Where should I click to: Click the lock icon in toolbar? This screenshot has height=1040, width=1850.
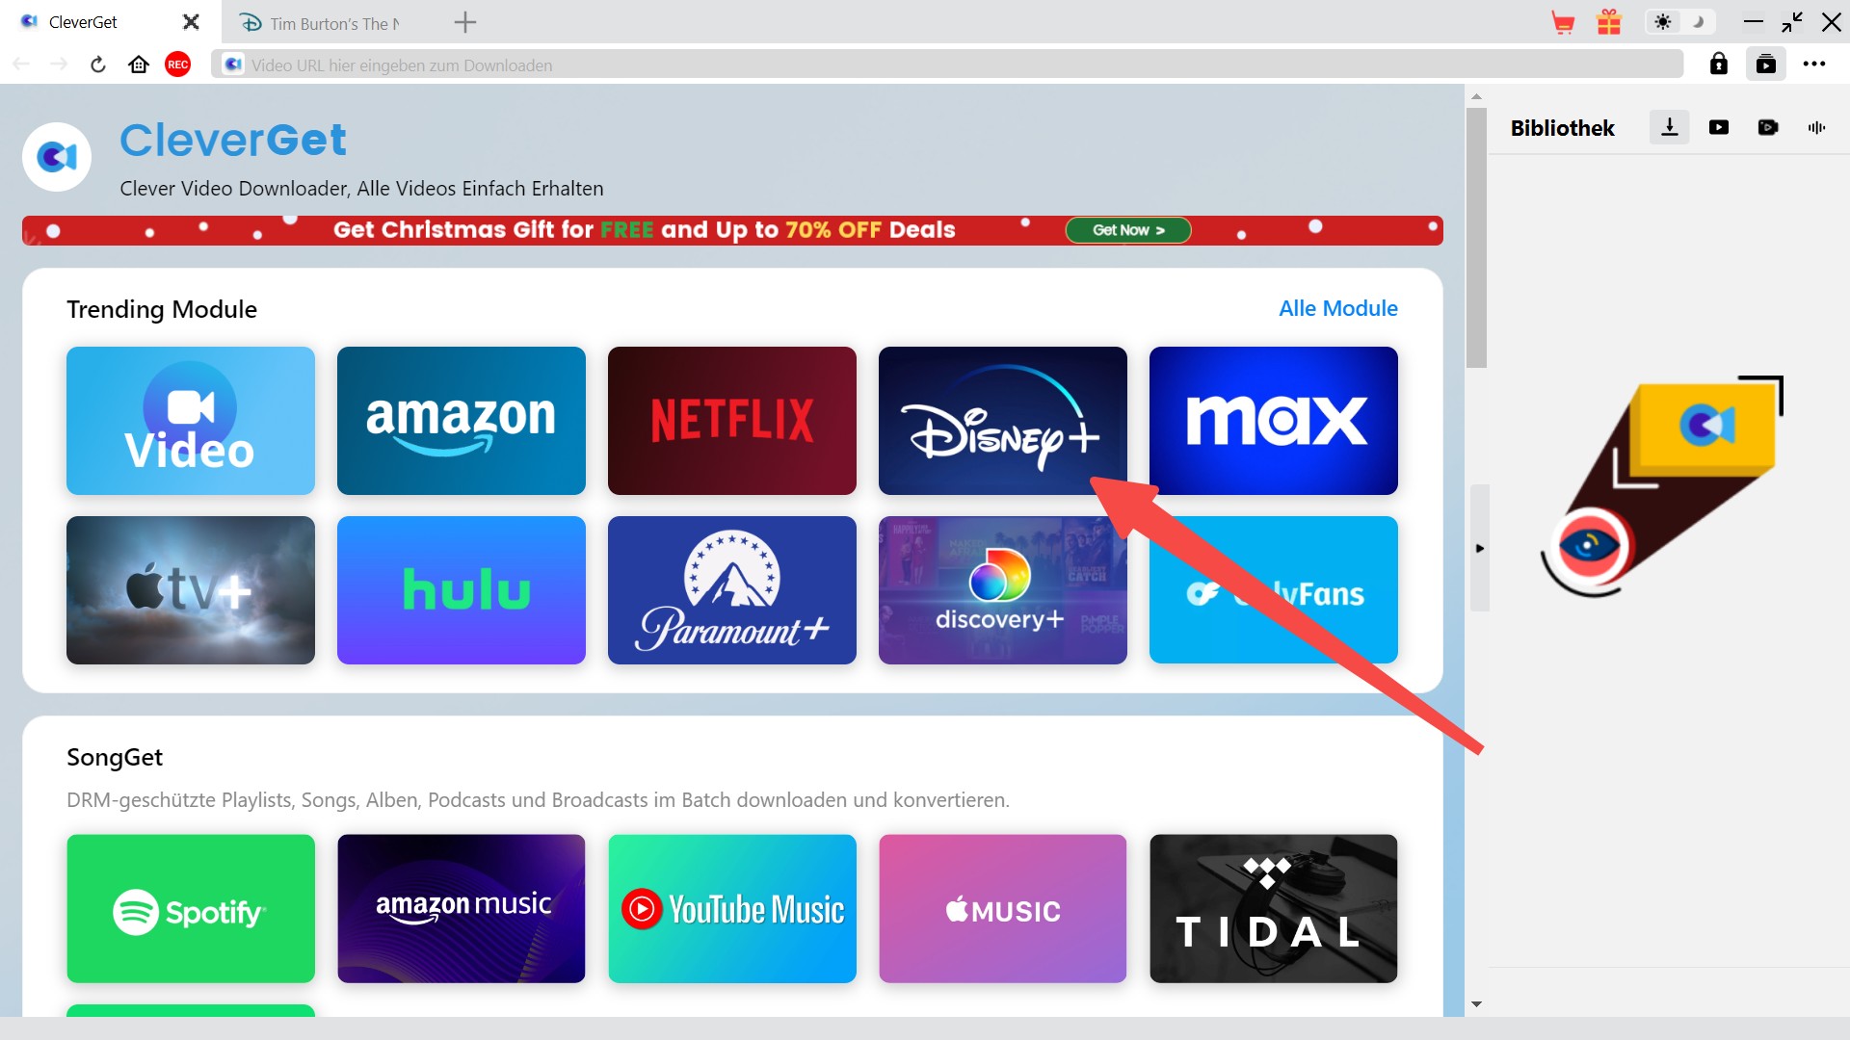(x=1719, y=65)
